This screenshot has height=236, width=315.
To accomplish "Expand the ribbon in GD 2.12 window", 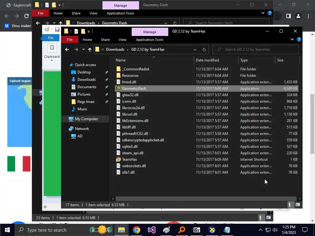I will (x=292, y=40).
